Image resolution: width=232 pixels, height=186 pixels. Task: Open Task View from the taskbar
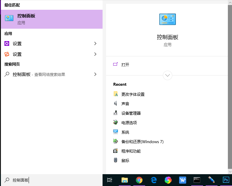coord(110,180)
